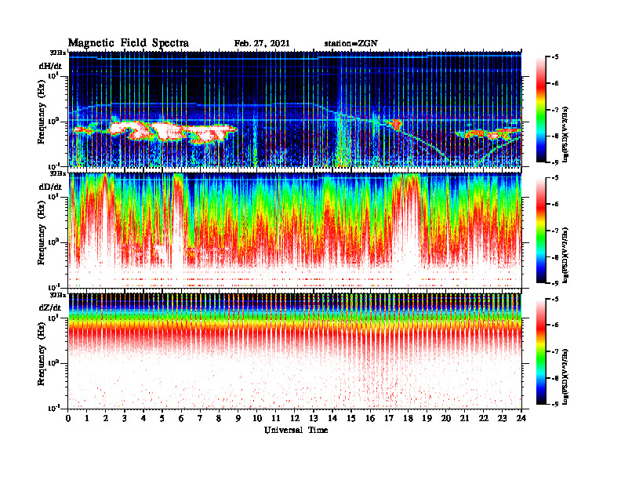Click the '-6' tick on dZ/dt colorbar
The height and width of the screenshot is (480, 621).
[x=555, y=325]
